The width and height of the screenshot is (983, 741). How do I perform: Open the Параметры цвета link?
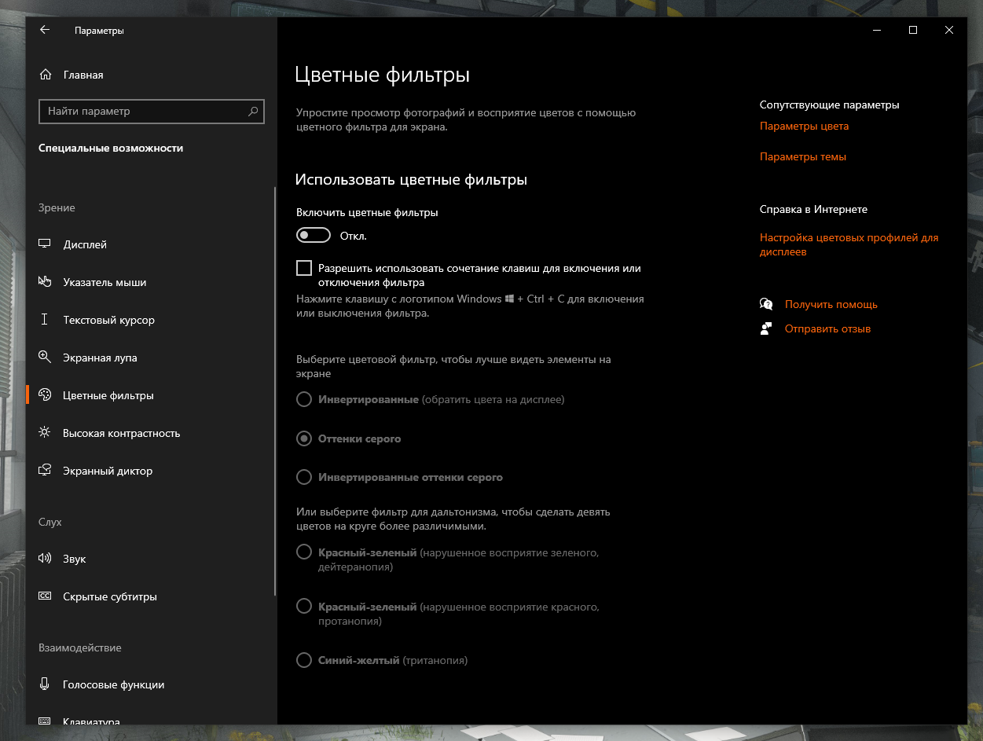[804, 126]
